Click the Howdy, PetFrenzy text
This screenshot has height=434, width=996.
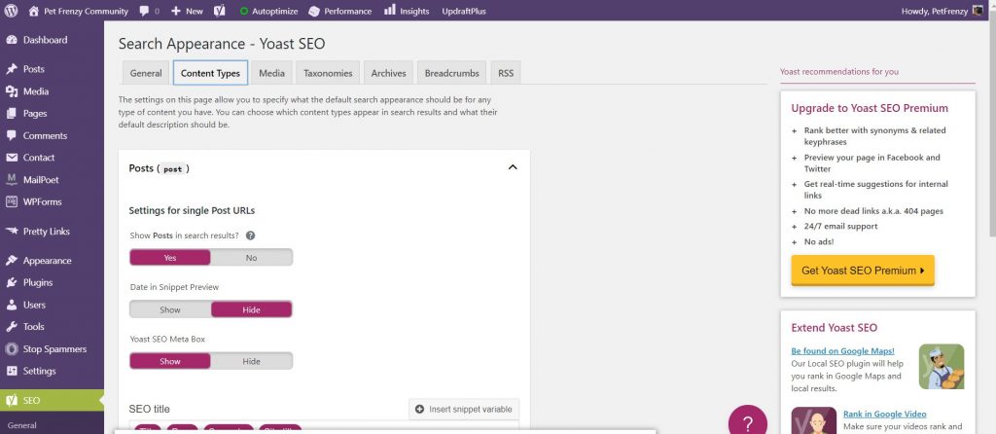click(935, 11)
